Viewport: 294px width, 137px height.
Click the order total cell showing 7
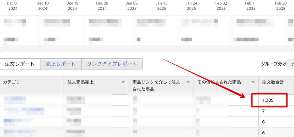(x=263, y=111)
